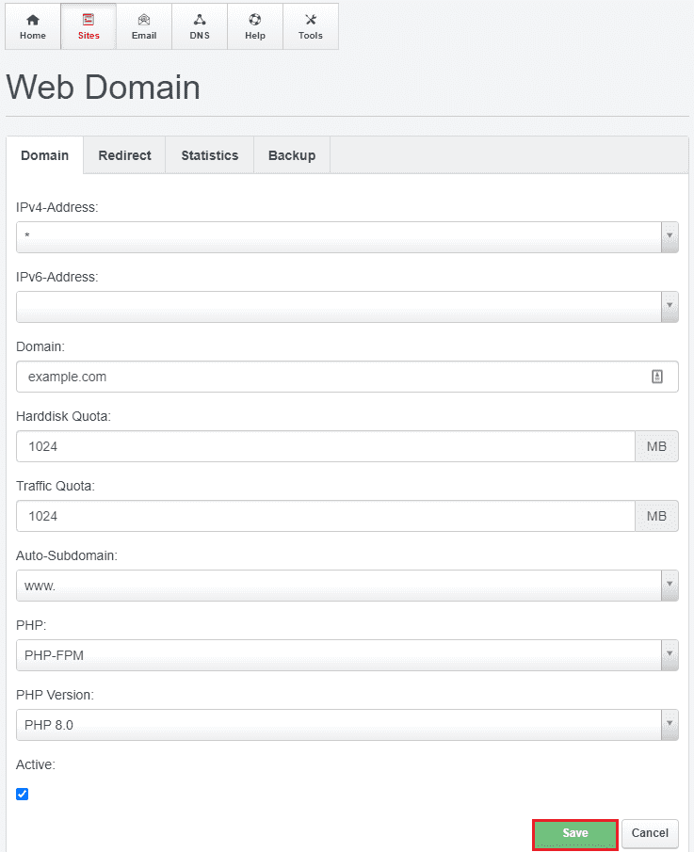This screenshot has height=852, width=694.
Task: Switch to the Redirect tab
Action: tap(124, 155)
